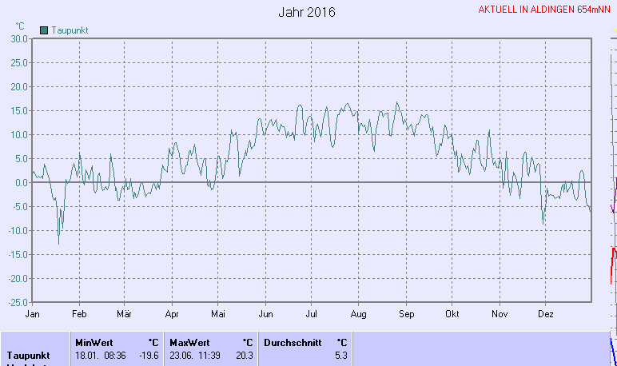Click the average value 5.3 in table
The image size is (617, 366).
[341, 355]
